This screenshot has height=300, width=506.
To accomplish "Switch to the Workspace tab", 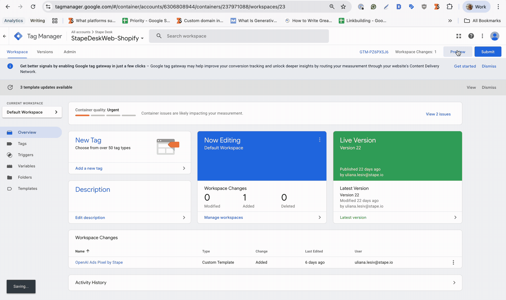I will click(x=17, y=52).
